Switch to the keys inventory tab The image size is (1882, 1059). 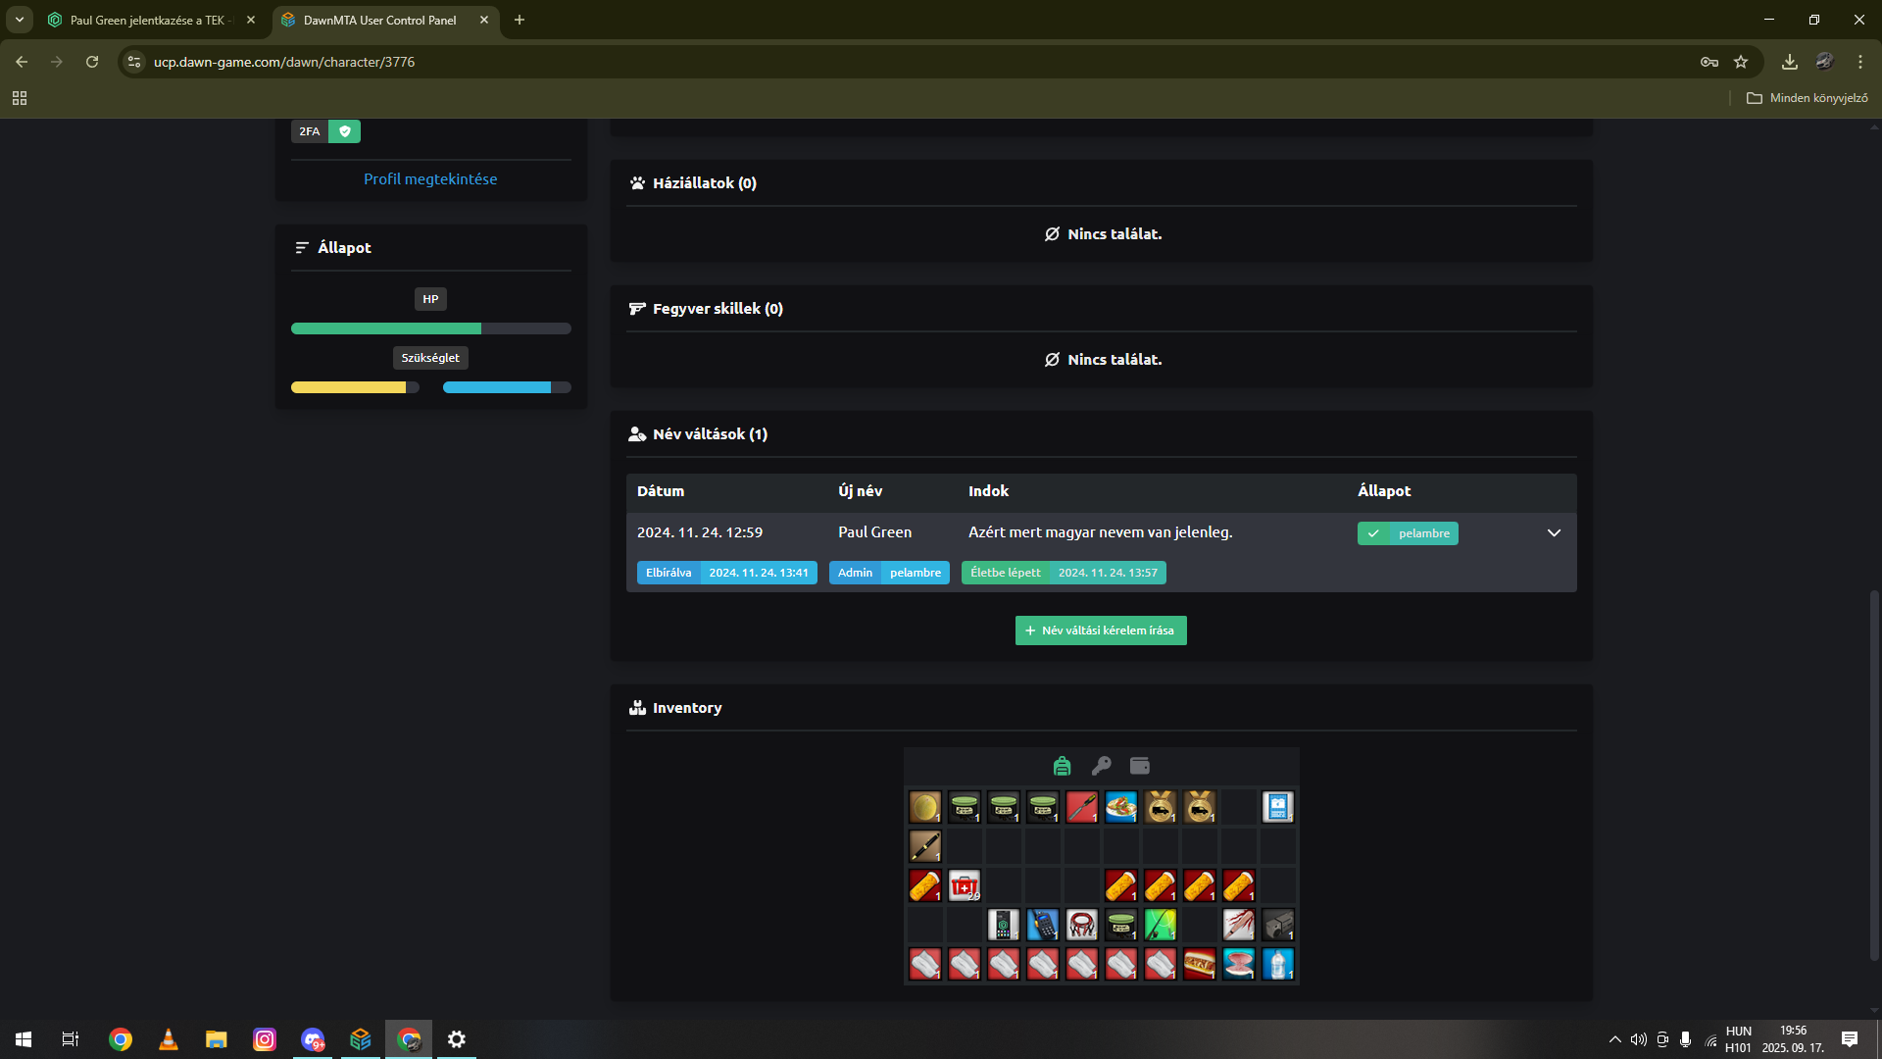click(1101, 766)
